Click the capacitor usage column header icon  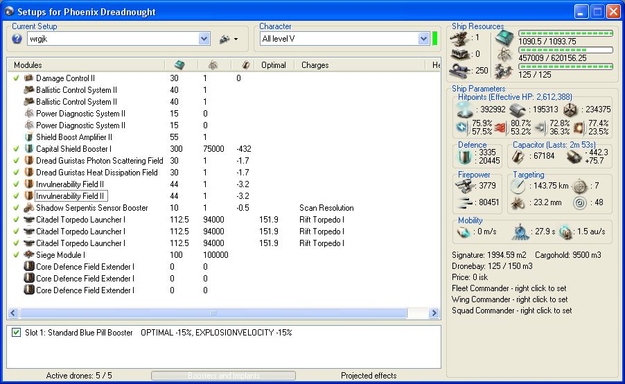245,65
